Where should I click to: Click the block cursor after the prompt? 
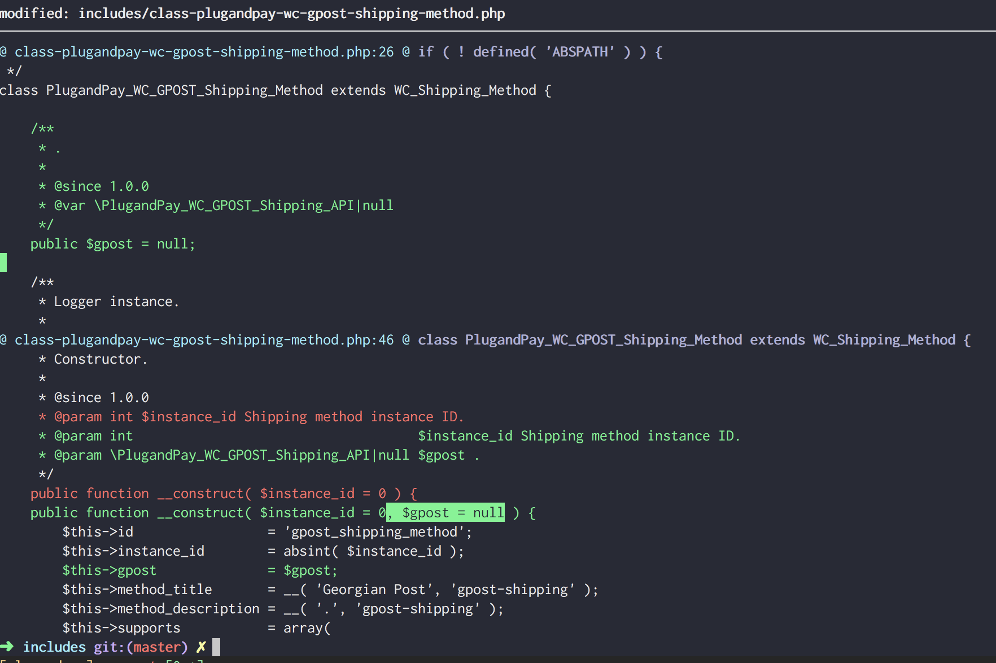pyautogui.click(x=215, y=647)
